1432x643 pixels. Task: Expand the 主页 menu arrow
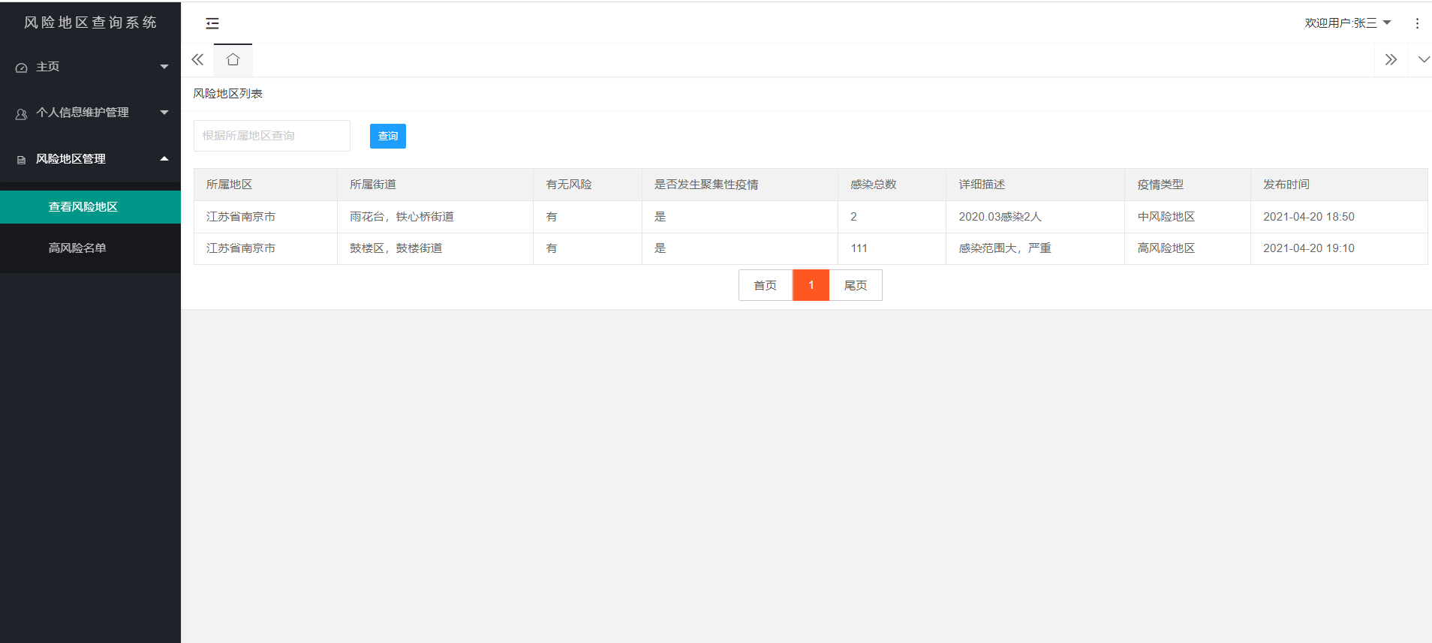(164, 67)
